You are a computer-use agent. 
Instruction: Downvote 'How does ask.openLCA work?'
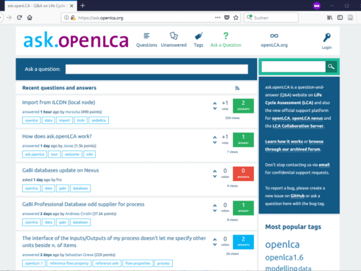(214, 142)
